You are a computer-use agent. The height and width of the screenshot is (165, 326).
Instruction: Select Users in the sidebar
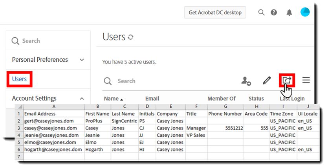[19, 79]
